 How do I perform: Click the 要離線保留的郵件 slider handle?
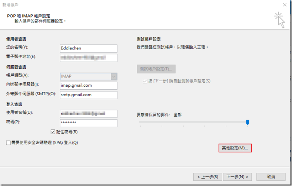click(248, 122)
